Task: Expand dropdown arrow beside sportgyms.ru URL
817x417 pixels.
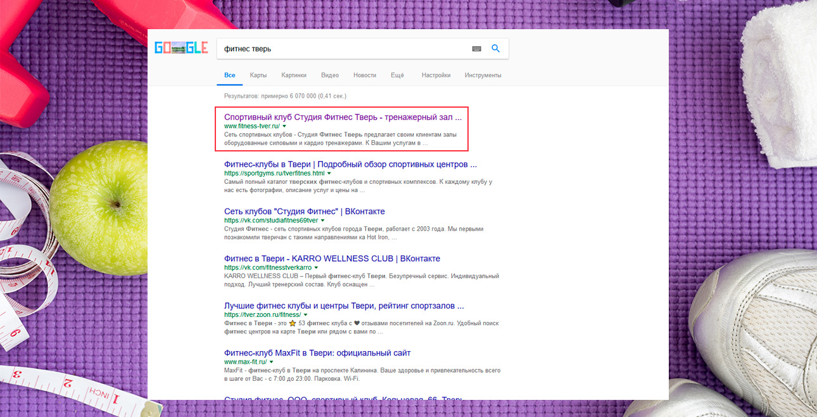Action: point(329,173)
